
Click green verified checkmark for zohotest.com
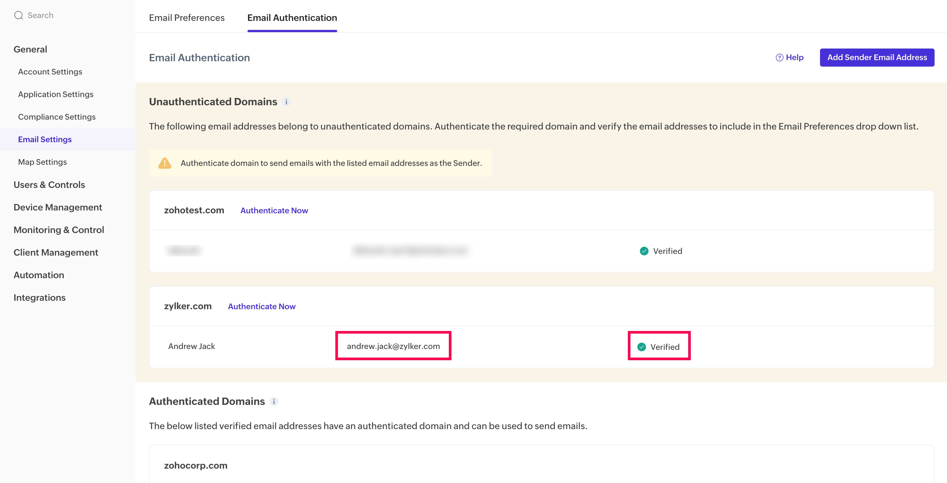644,251
